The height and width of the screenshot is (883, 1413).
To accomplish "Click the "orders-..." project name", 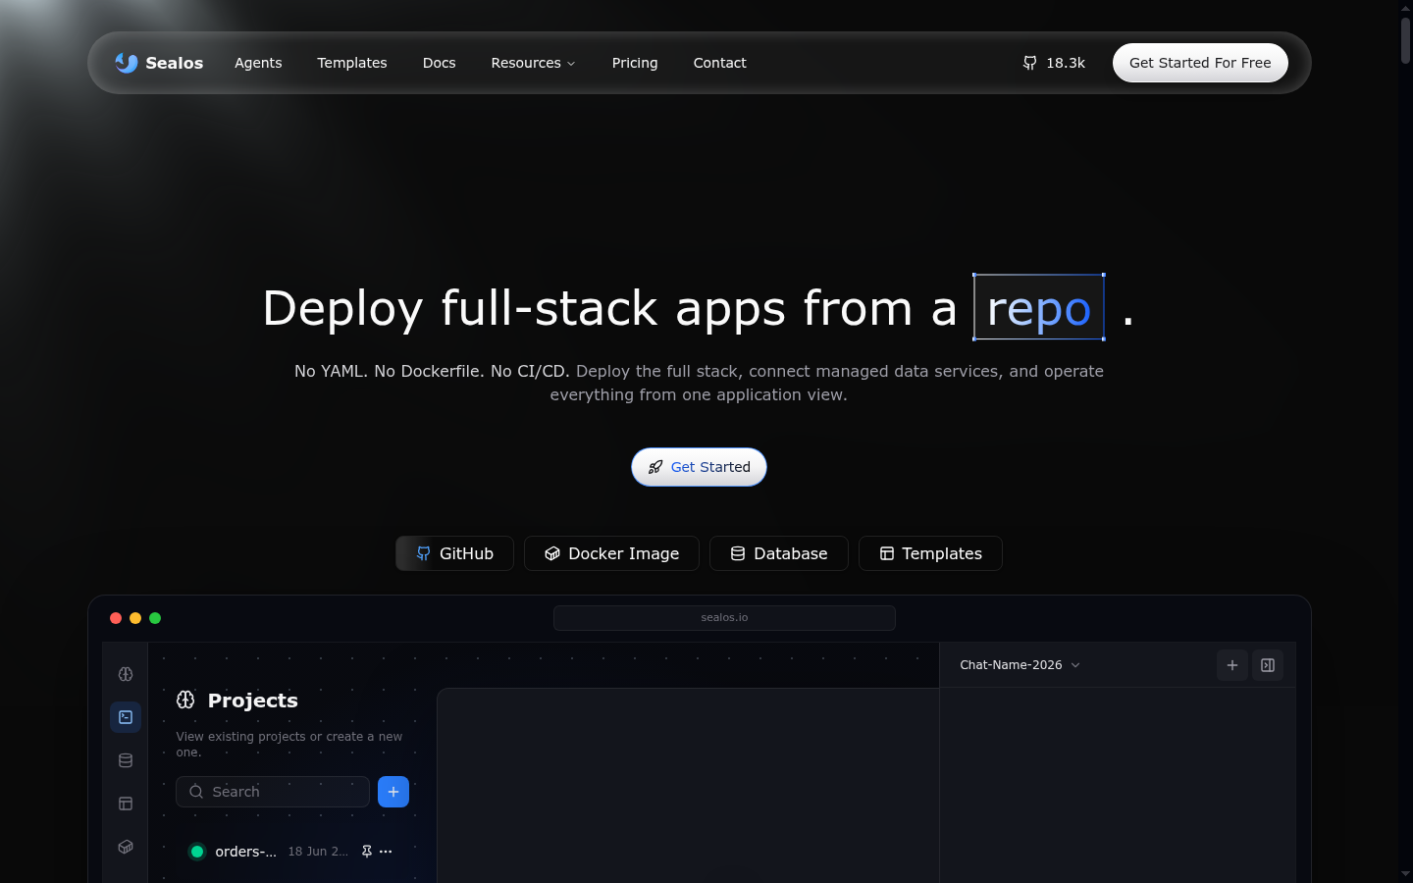I will [x=245, y=852].
